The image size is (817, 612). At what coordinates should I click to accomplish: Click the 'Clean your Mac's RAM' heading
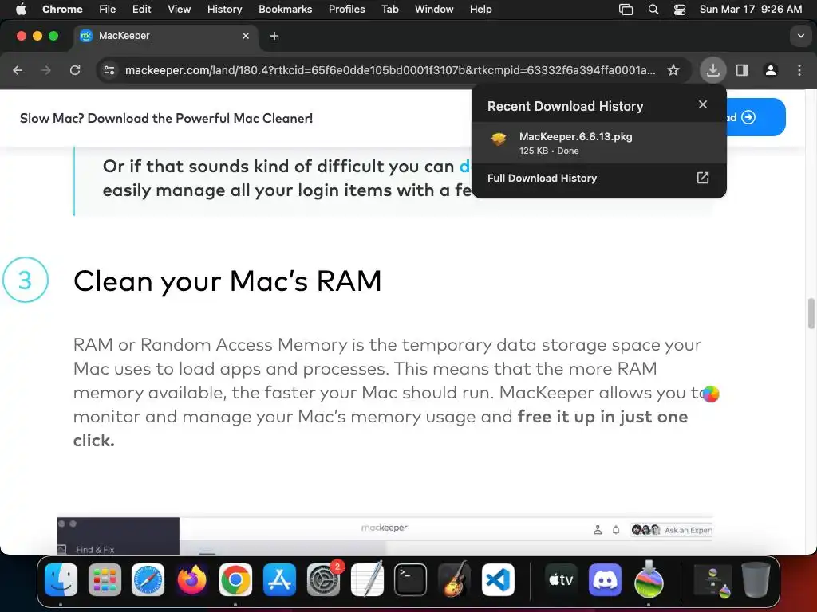[x=227, y=281]
